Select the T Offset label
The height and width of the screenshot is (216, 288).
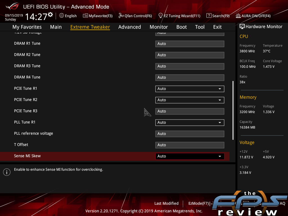coord(21,145)
